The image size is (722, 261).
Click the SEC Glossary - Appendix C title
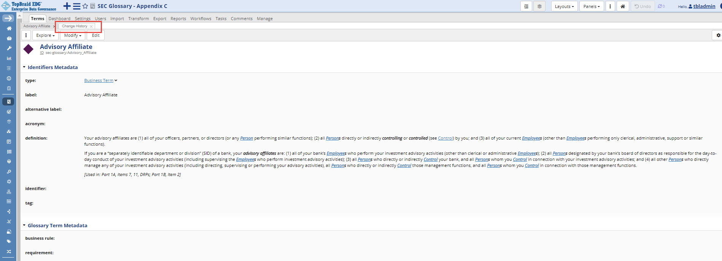(132, 6)
